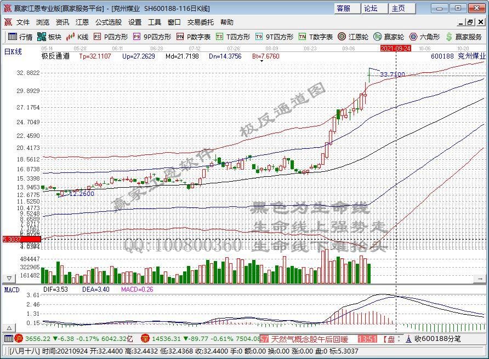Open the 江恩 menu
The height and width of the screenshot is (359, 489).
point(81,22)
